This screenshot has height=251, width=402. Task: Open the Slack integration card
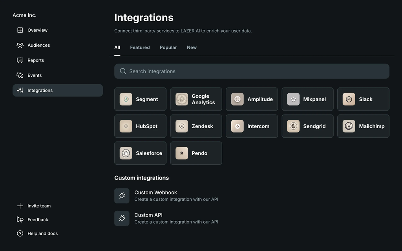coord(363,99)
